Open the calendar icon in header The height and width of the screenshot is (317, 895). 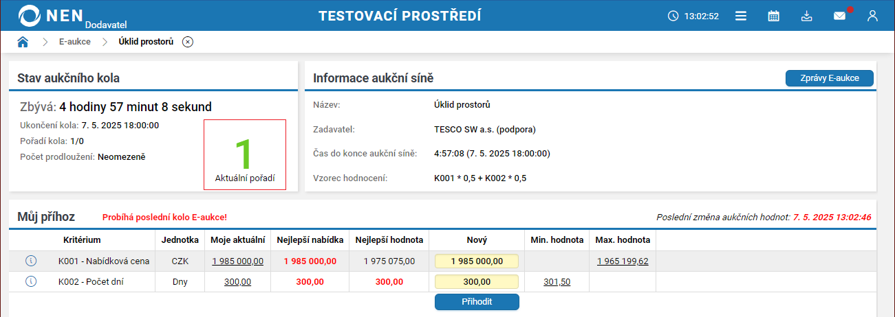point(774,16)
